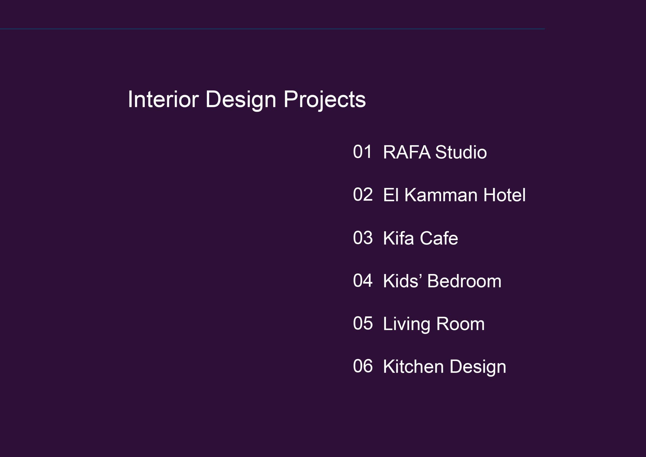Click the thin horizontal line at top
The width and height of the screenshot is (646, 457).
[x=272, y=29]
